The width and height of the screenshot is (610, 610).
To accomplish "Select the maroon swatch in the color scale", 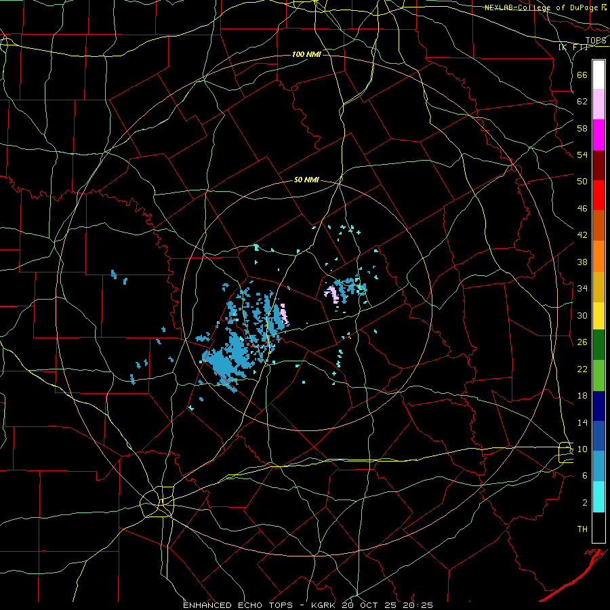I will coord(598,165).
